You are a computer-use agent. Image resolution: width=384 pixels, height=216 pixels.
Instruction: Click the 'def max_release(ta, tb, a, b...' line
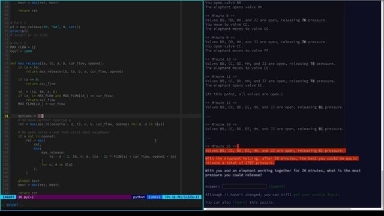[x=57, y=64]
